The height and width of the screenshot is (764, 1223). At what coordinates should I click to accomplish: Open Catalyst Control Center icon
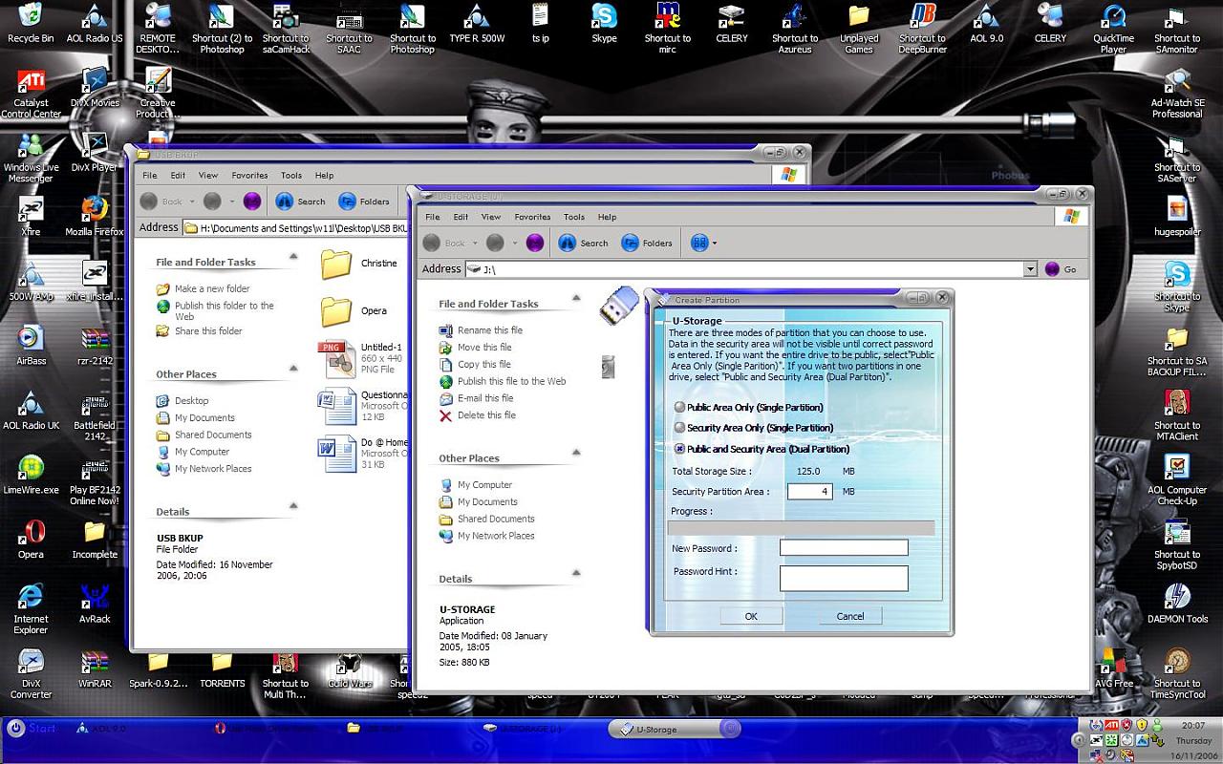pyautogui.click(x=31, y=94)
